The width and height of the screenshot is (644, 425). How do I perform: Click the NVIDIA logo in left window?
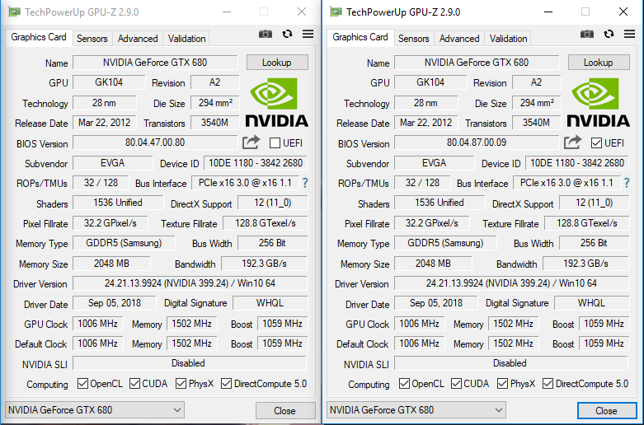(277, 103)
